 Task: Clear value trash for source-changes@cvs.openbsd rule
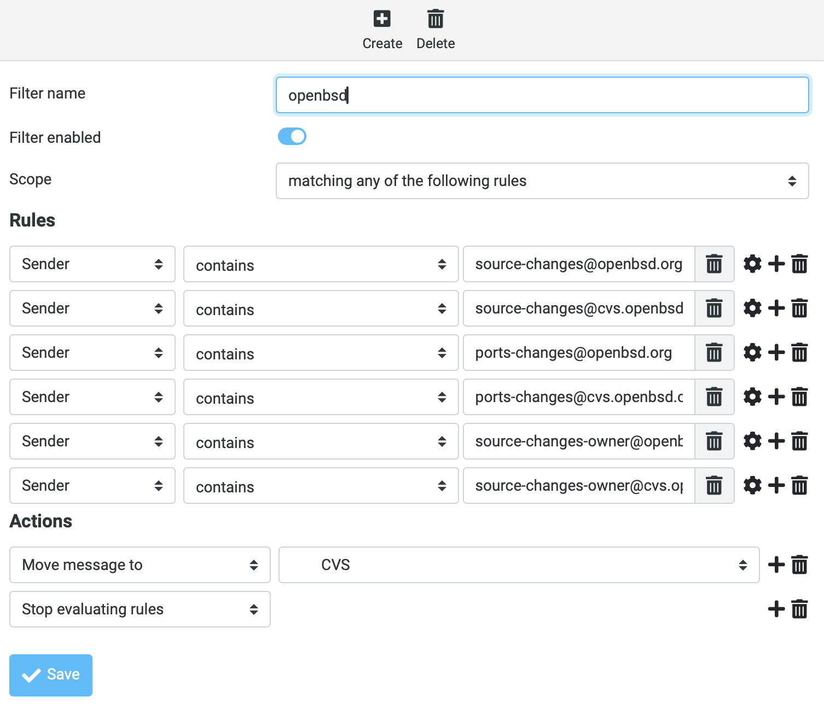pyautogui.click(x=714, y=308)
